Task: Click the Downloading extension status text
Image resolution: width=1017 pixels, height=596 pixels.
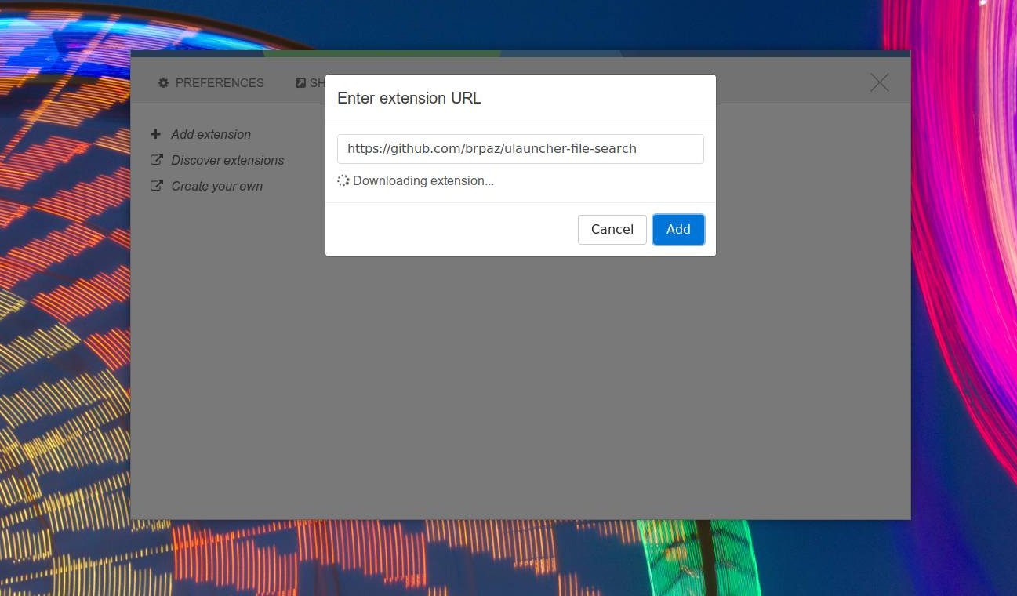Action: pos(423,181)
